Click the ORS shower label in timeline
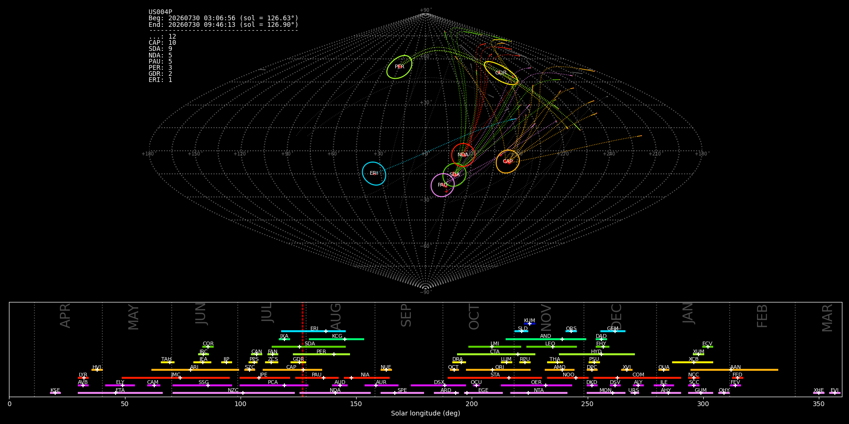This screenshot has width=849, height=424. point(571,329)
